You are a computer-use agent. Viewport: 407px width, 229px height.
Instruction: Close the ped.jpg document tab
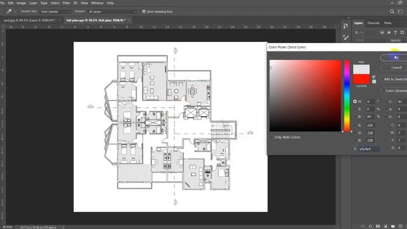(60, 20)
